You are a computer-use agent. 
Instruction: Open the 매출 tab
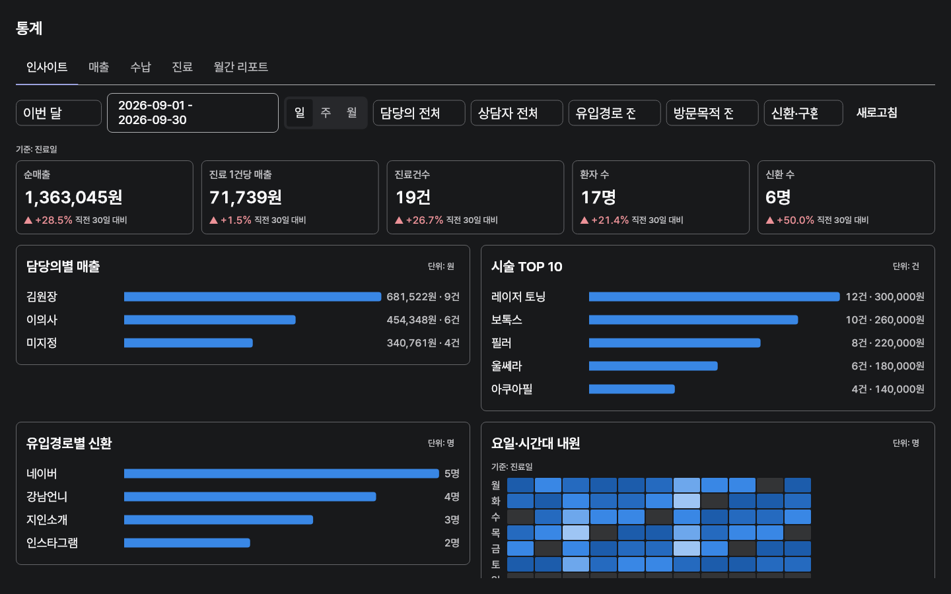point(99,67)
